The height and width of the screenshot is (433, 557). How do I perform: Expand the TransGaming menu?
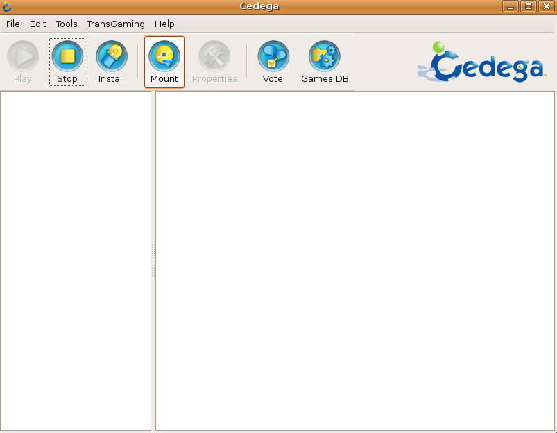pyautogui.click(x=116, y=24)
